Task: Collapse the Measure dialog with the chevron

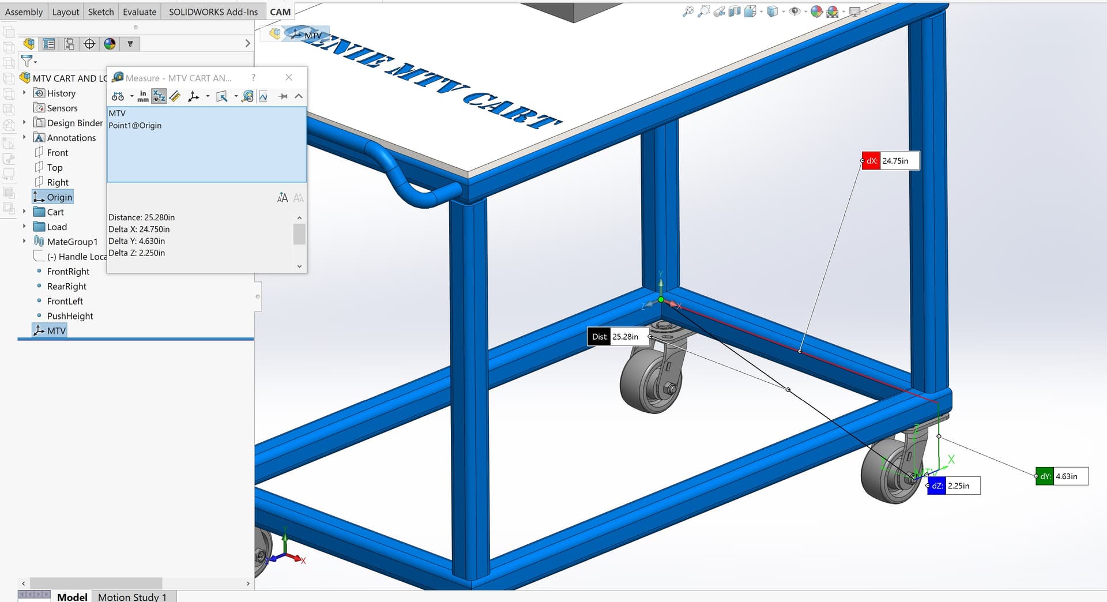Action: (299, 96)
